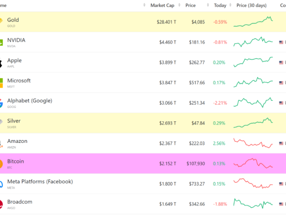Screen dimensions: 286x215
Task: Click the Silver logo icon
Action: coord(1,122)
